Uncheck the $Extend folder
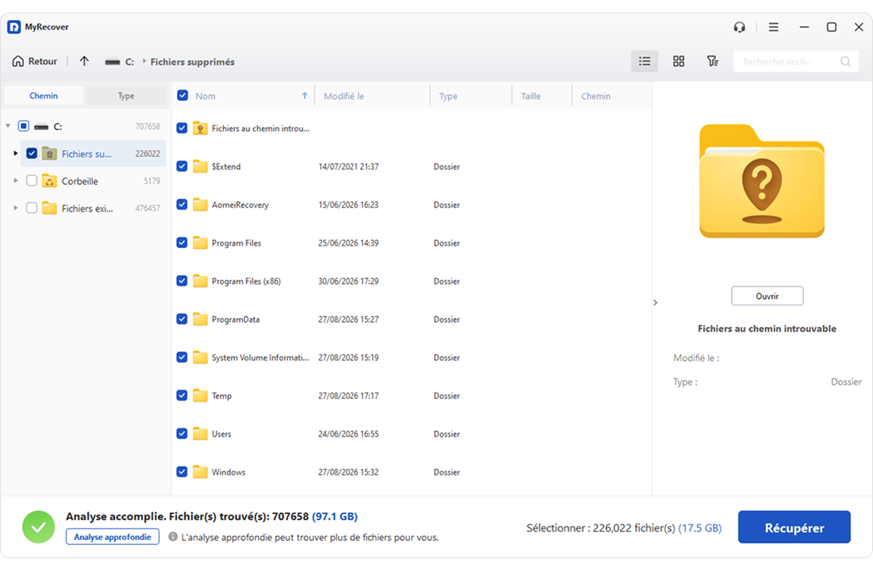Image resolution: width=873 pixels, height=571 pixels. point(182,166)
